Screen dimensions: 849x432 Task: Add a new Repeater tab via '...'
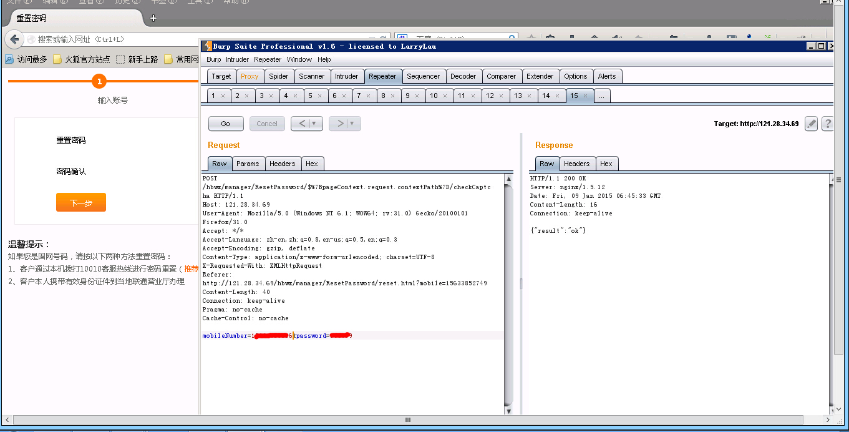(602, 96)
